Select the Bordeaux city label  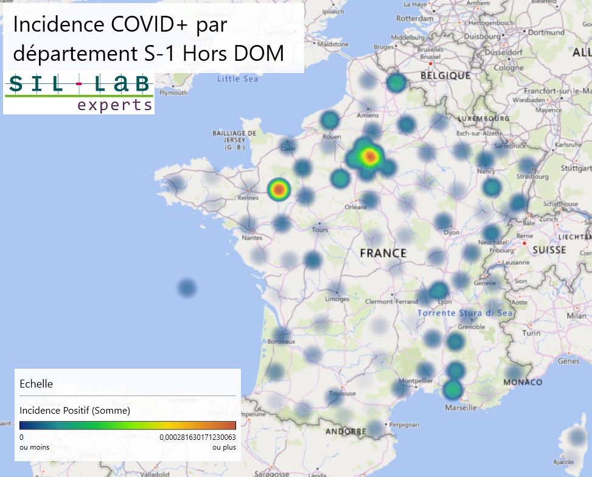coord(281,342)
